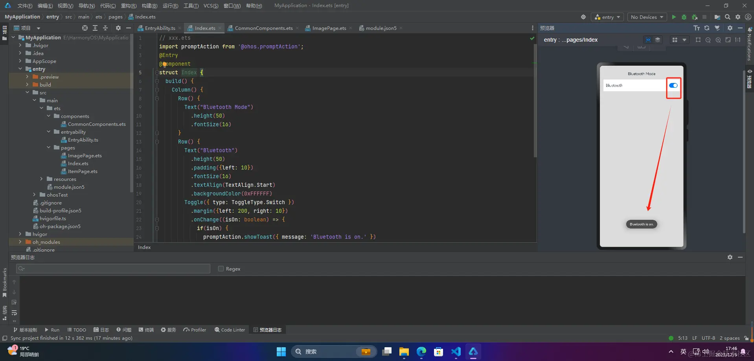Viewport: 754px width, 361px height.
Task: Open the No Devices dropdown
Action: click(647, 17)
